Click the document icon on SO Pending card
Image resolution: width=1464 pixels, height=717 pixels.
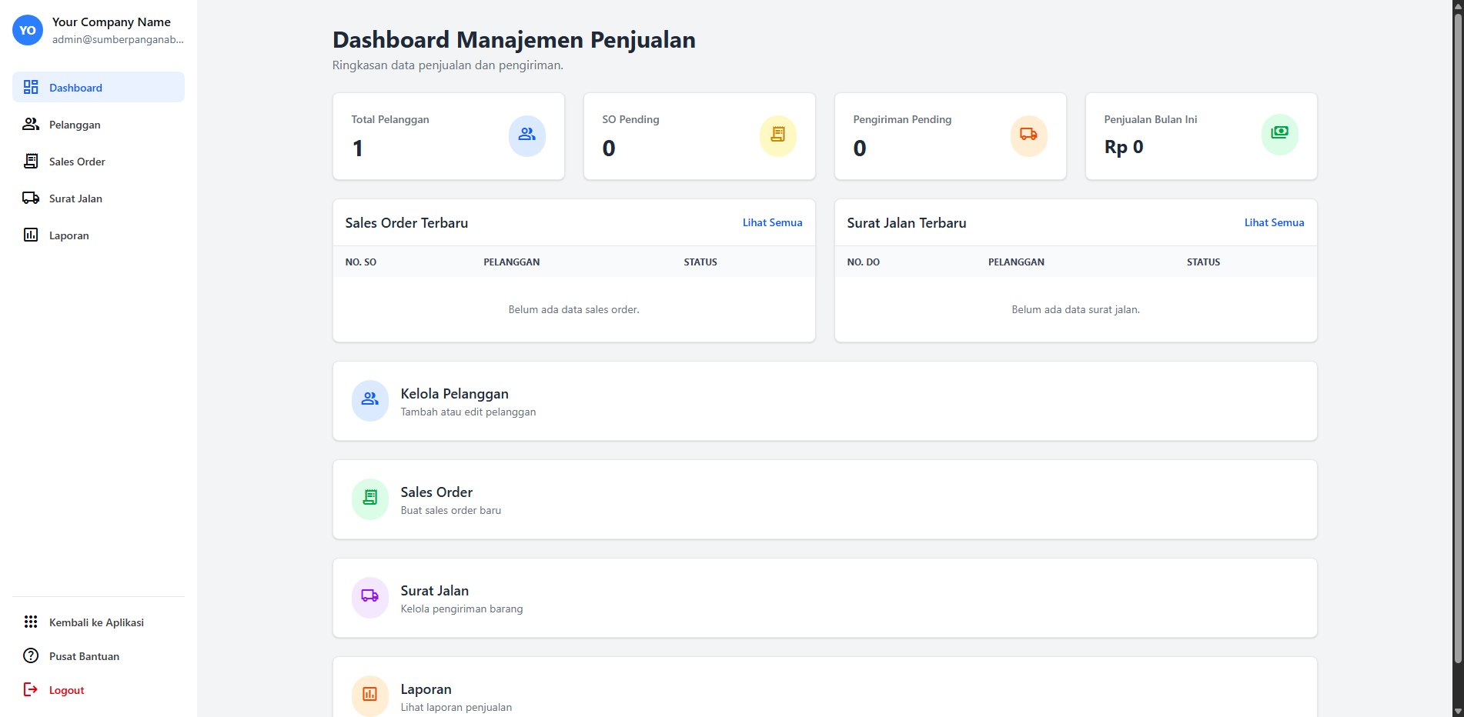tap(778, 135)
